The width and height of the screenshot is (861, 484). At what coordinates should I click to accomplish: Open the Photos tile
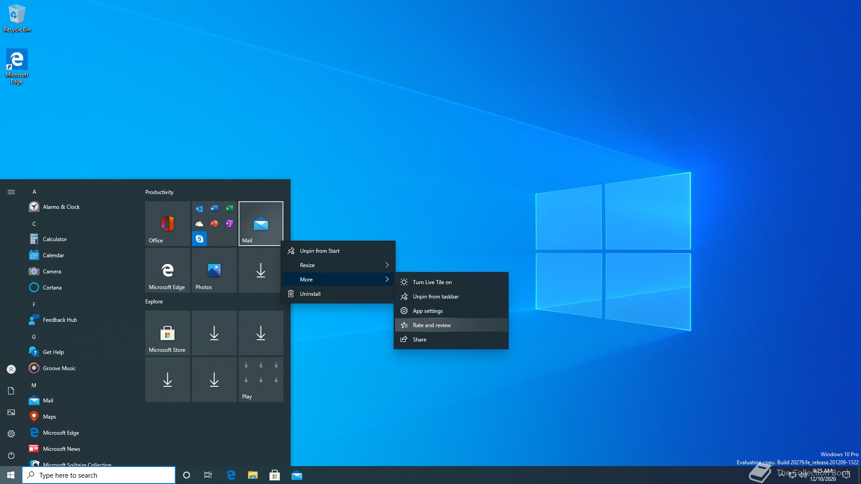[214, 270]
